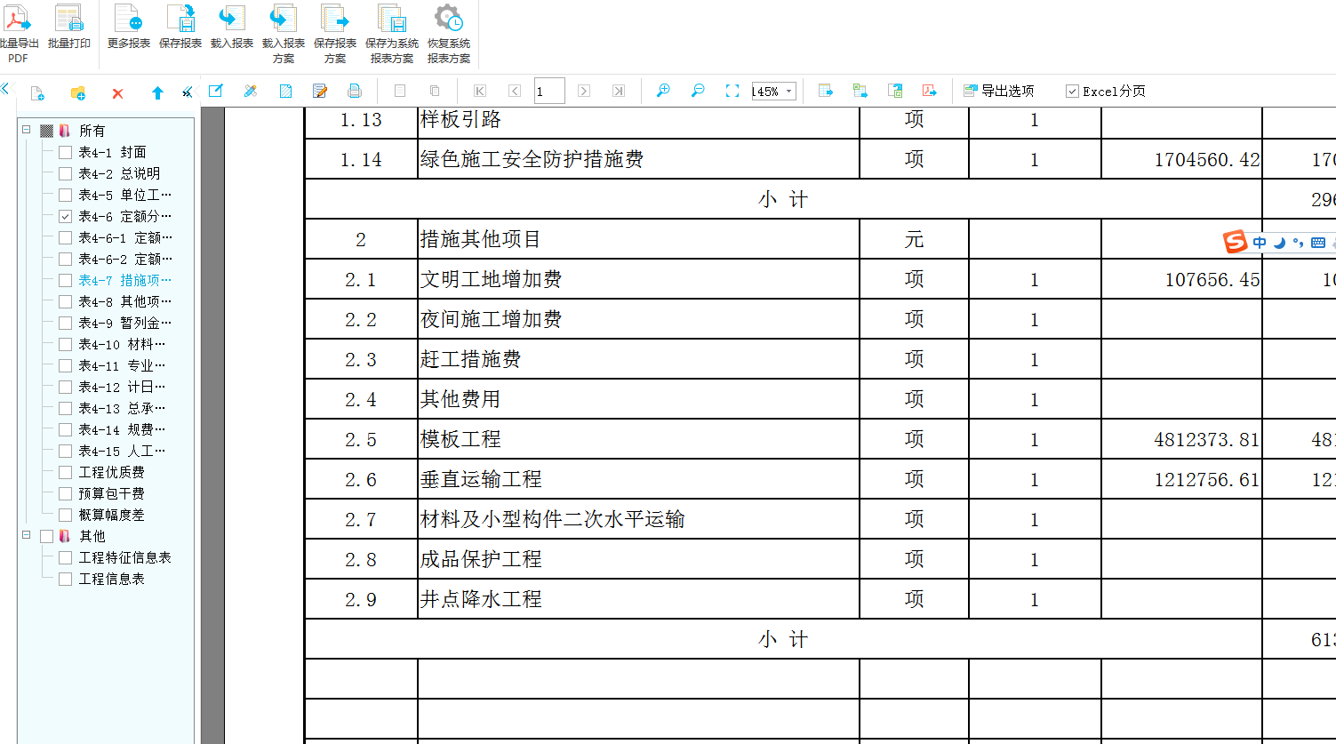1336x744 pixels.
Task: Click the single page view icon
Action: [400, 91]
